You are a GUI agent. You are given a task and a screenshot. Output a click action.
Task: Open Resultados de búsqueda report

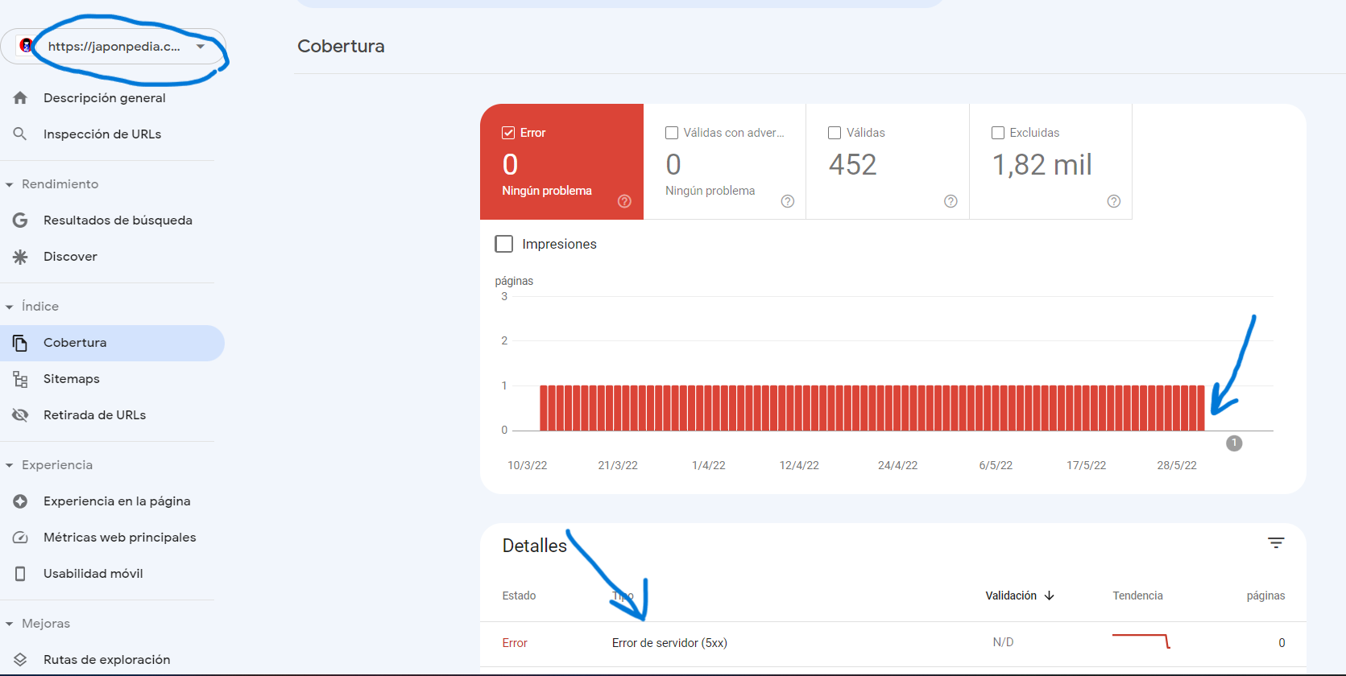[118, 220]
